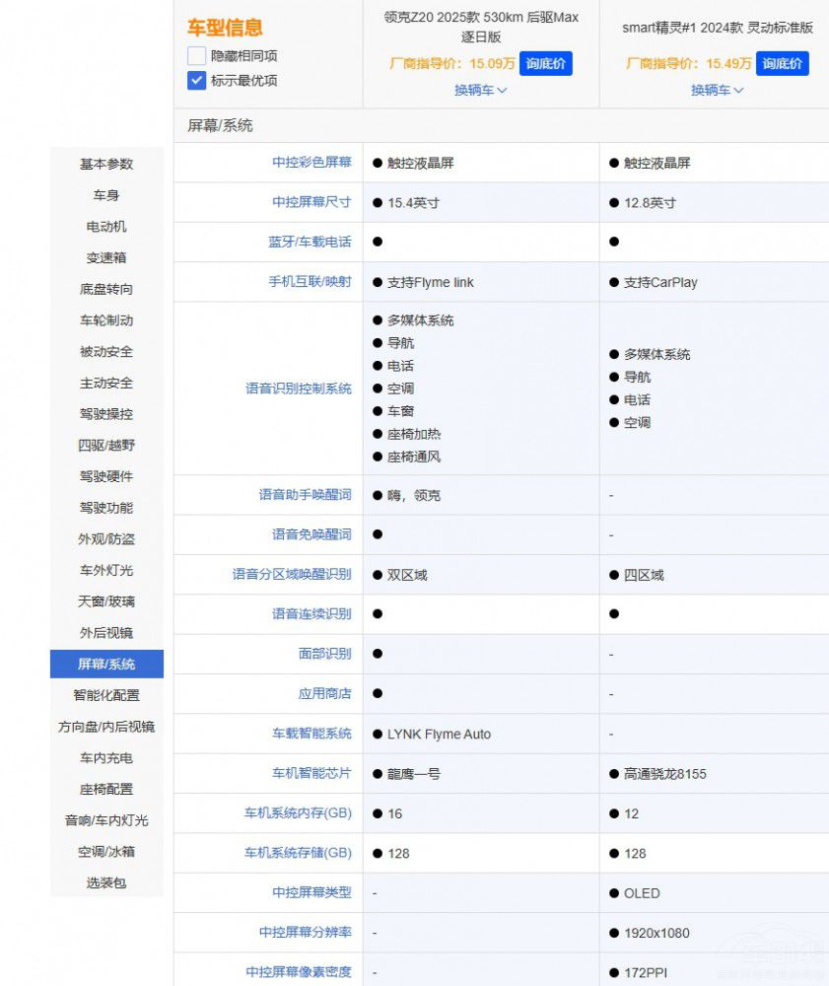Click 询底价 button for 领克Z20
The width and height of the screenshot is (829, 986).
point(545,64)
